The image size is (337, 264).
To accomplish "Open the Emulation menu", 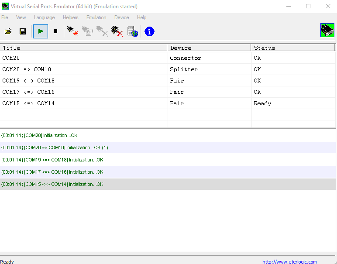I will 96,17.
